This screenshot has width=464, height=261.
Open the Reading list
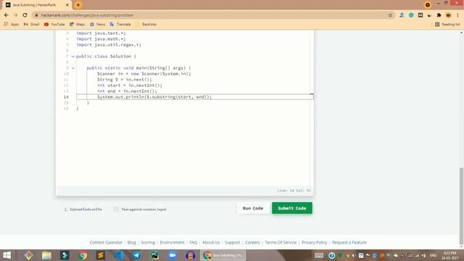coord(447,24)
